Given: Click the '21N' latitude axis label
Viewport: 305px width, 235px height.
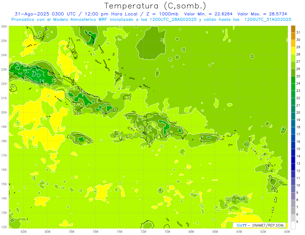Looking at the screenshot, I should (x=4, y=98).
